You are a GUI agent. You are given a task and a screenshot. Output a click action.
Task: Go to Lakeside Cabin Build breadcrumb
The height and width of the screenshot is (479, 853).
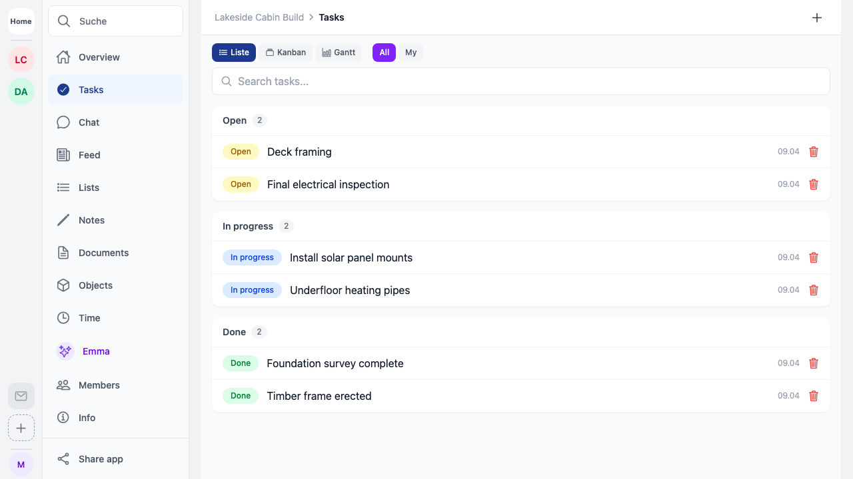pyautogui.click(x=259, y=17)
